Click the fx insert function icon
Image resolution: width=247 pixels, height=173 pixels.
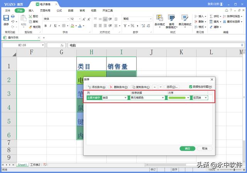click(x=62, y=45)
